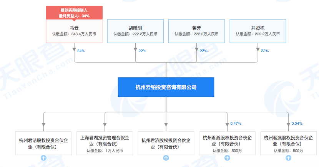319x167 pixels.
Task: Open the 蒋芳 shareholder card
Action: (x=196, y=31)
